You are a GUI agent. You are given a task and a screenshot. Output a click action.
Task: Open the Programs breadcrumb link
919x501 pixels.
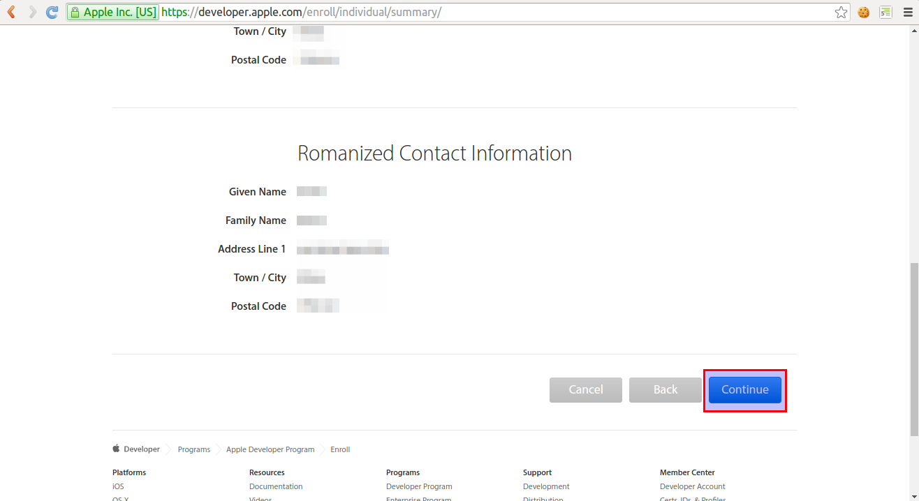(x=193, y=449)
